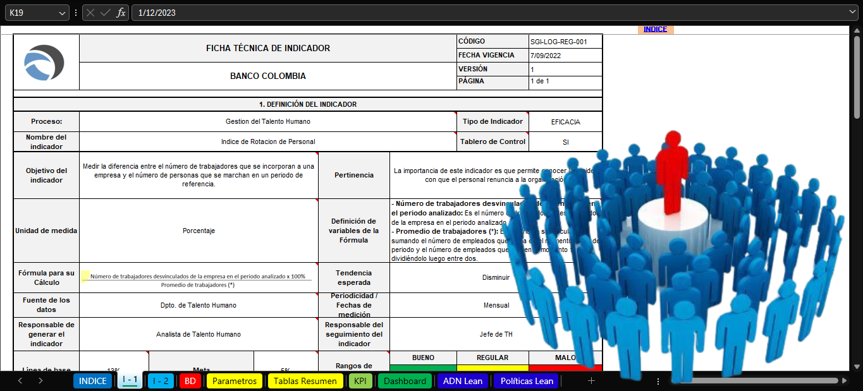Select the Gestion del Talento Humano cell

pyautogui.click(x=268, y=122)
